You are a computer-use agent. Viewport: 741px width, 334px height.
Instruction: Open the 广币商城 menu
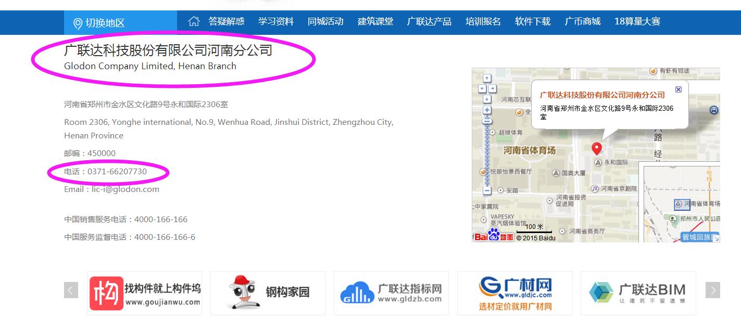pos(583,21)
